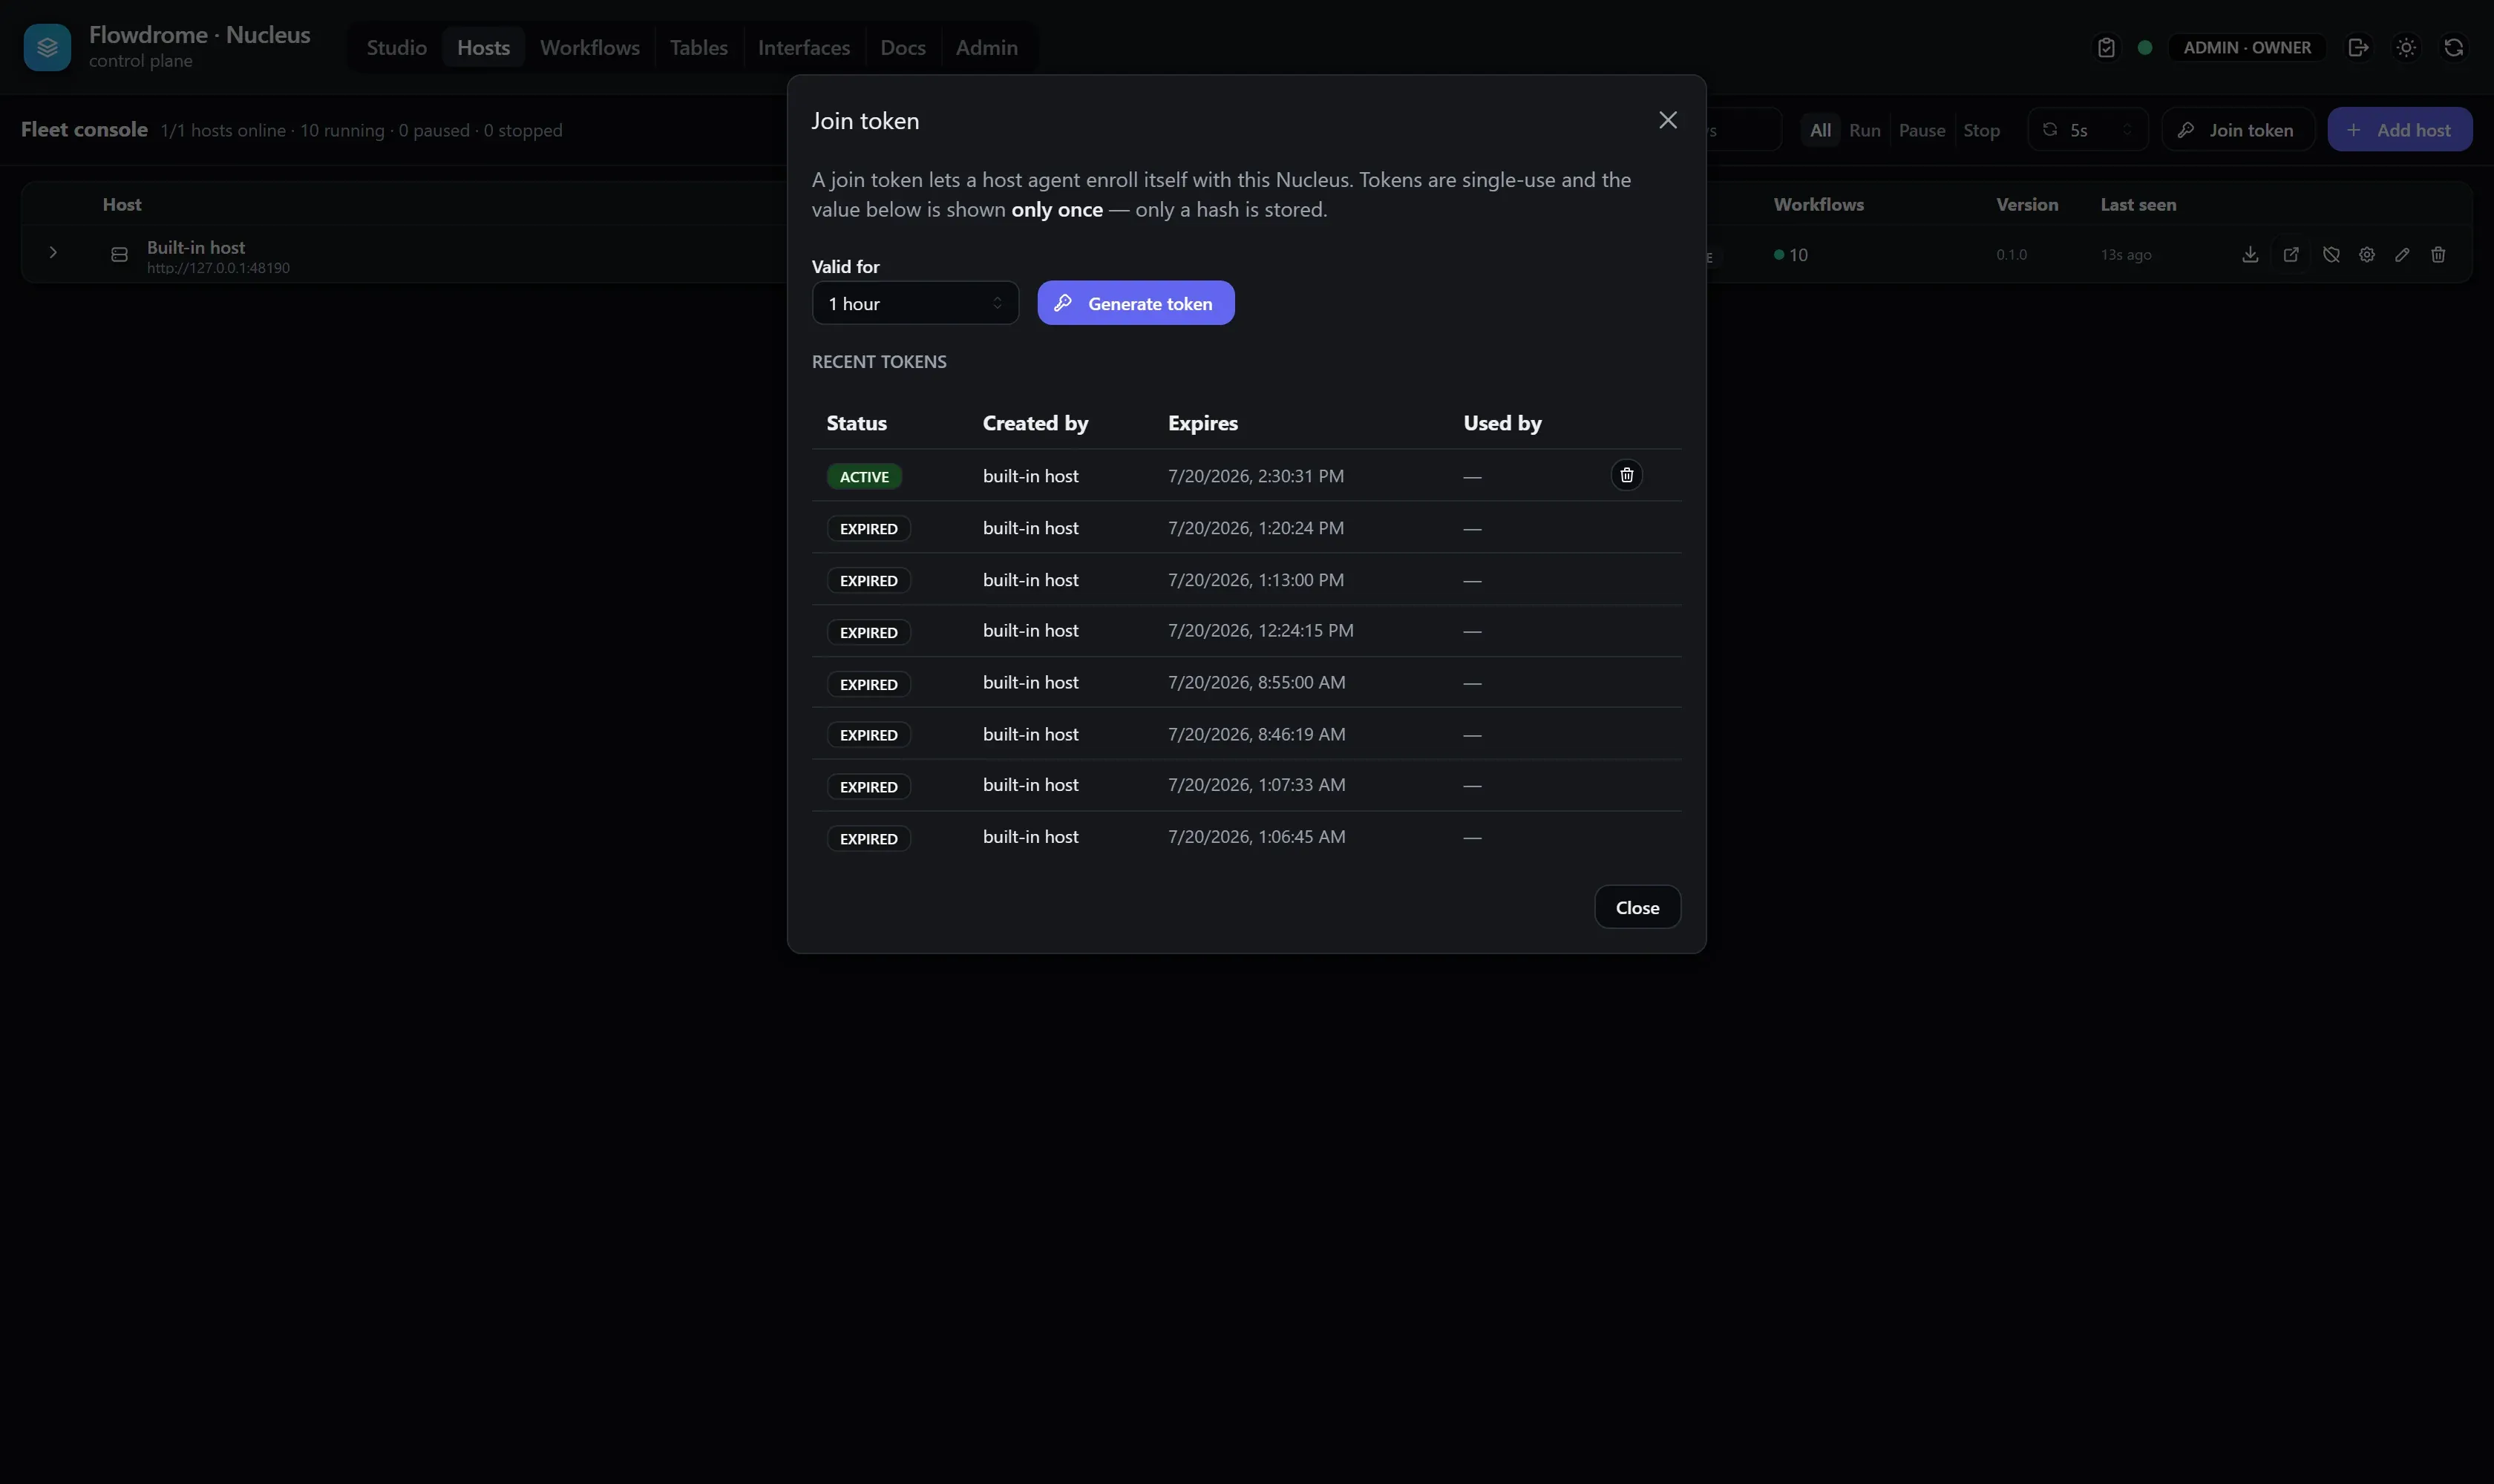Screen dimensions: 2494x1484
Task: Click the Generate token button
Action: 1136,303
